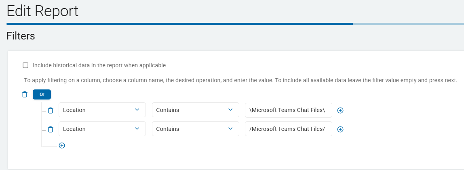The image size is (464, 170).
Task: Click the '\Microsoft Teams Chat Files\' value field
Action: [x=288, y=110]
